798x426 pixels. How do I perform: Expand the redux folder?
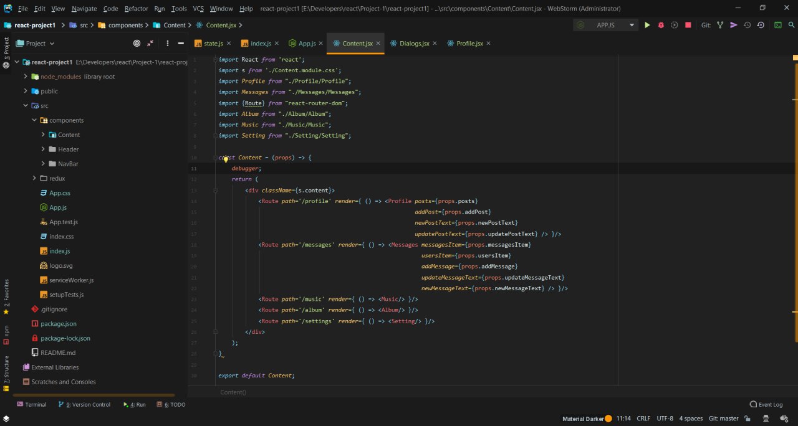pos(35,178)
